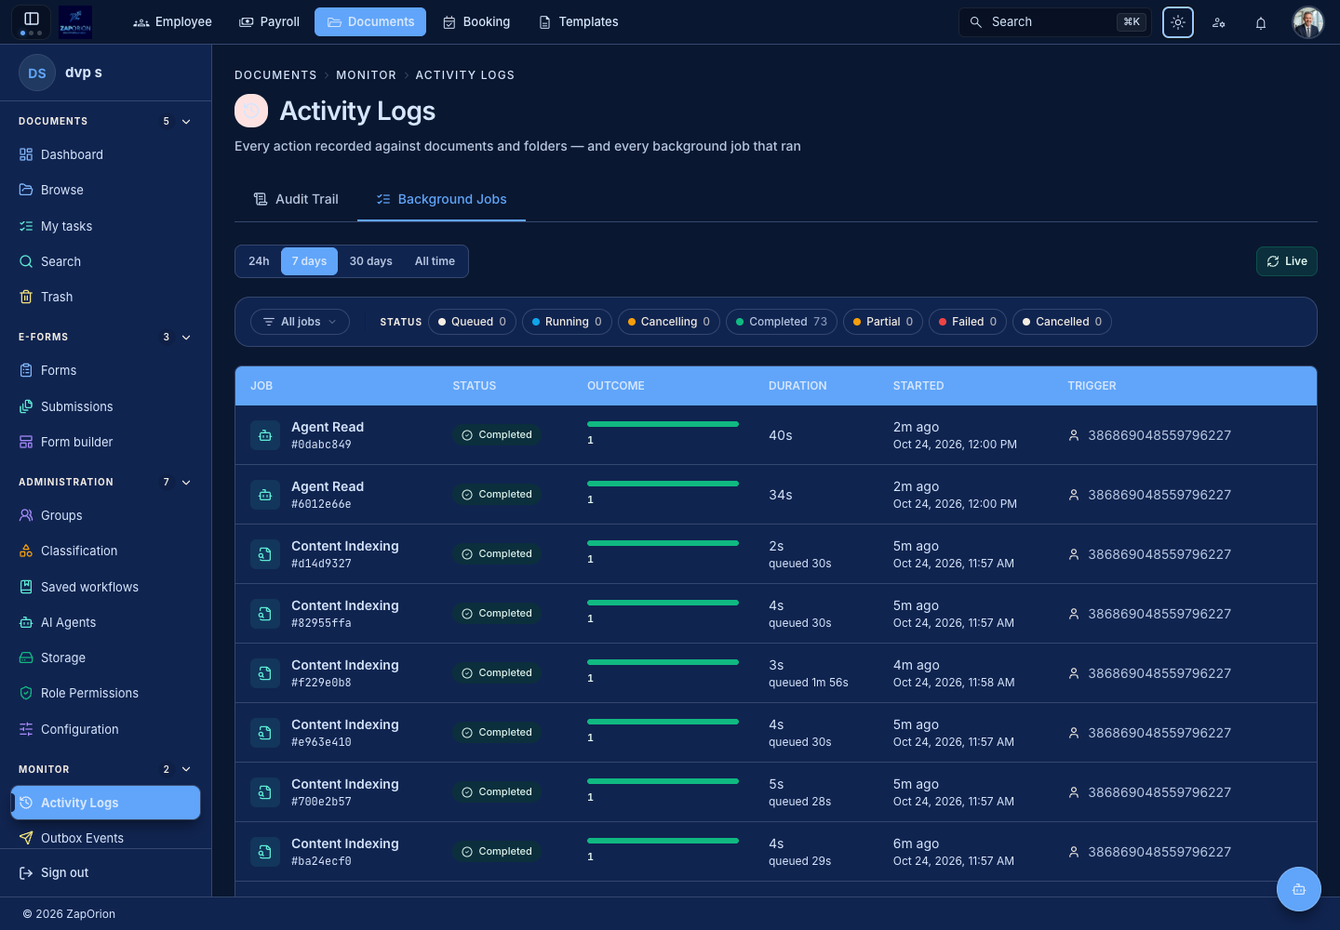Click the Agent Read #0dabc849 job icon
This screenshot has height=930, width=1340.
(x=265, y=435)
